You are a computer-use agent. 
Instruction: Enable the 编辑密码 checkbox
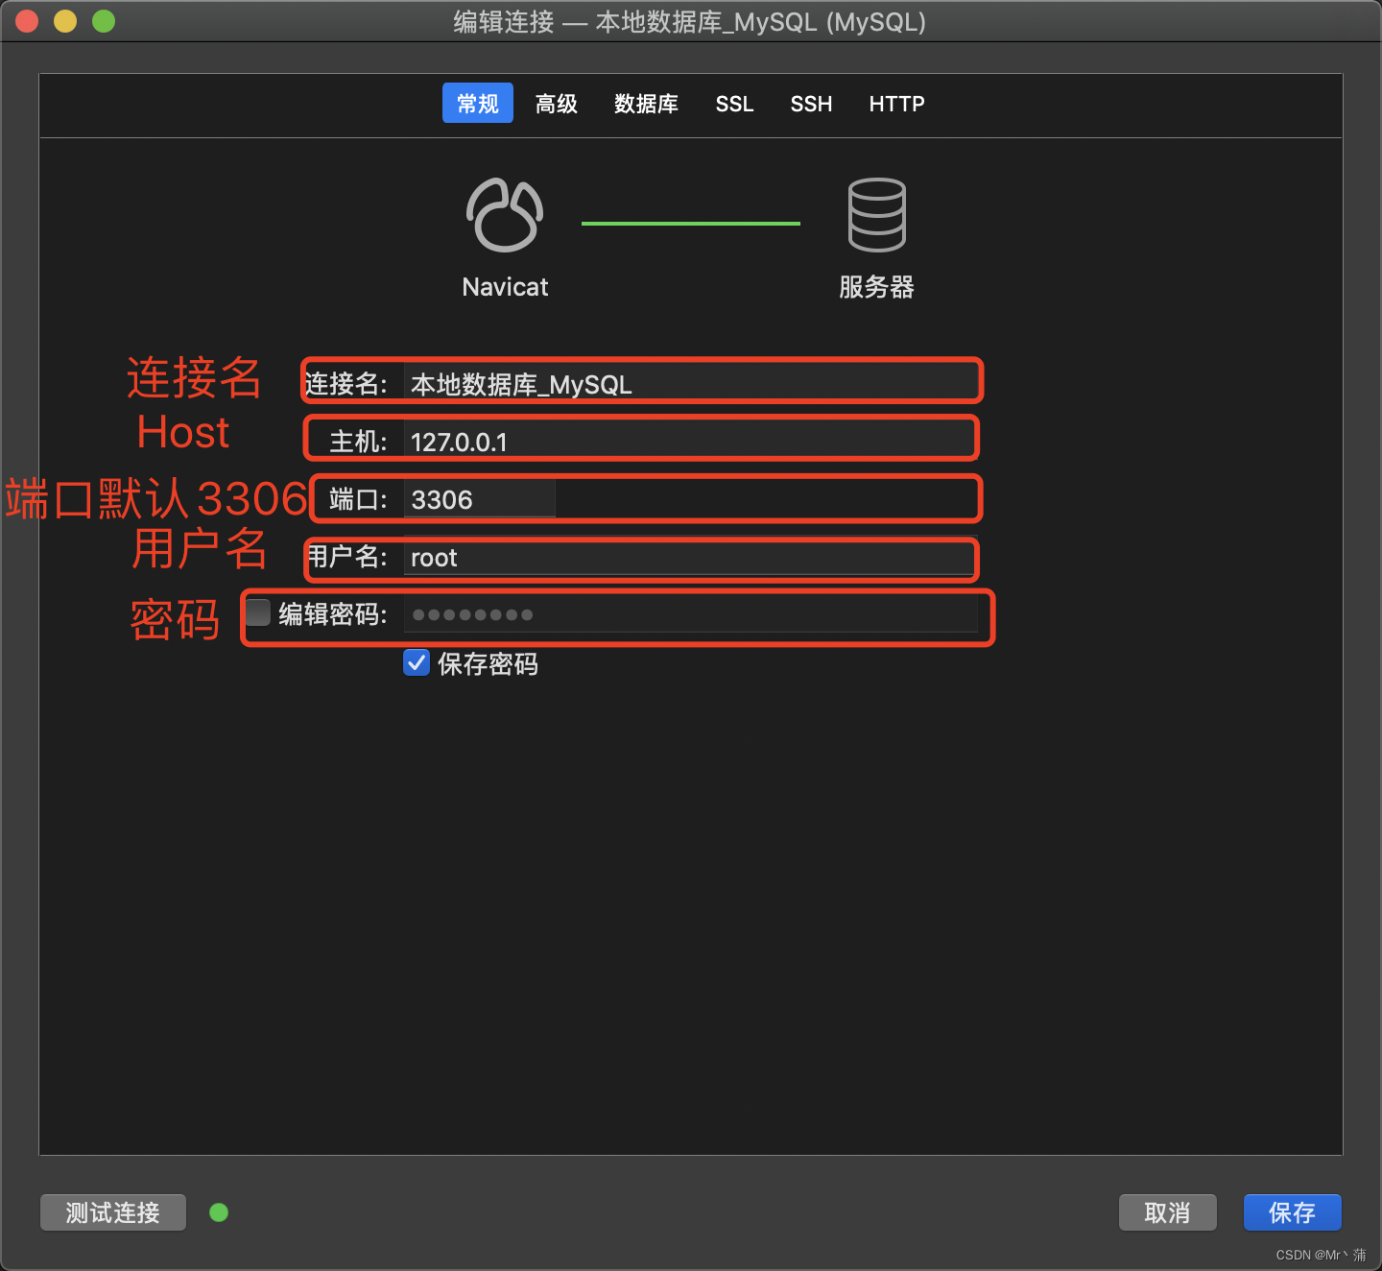pos(257,612)
